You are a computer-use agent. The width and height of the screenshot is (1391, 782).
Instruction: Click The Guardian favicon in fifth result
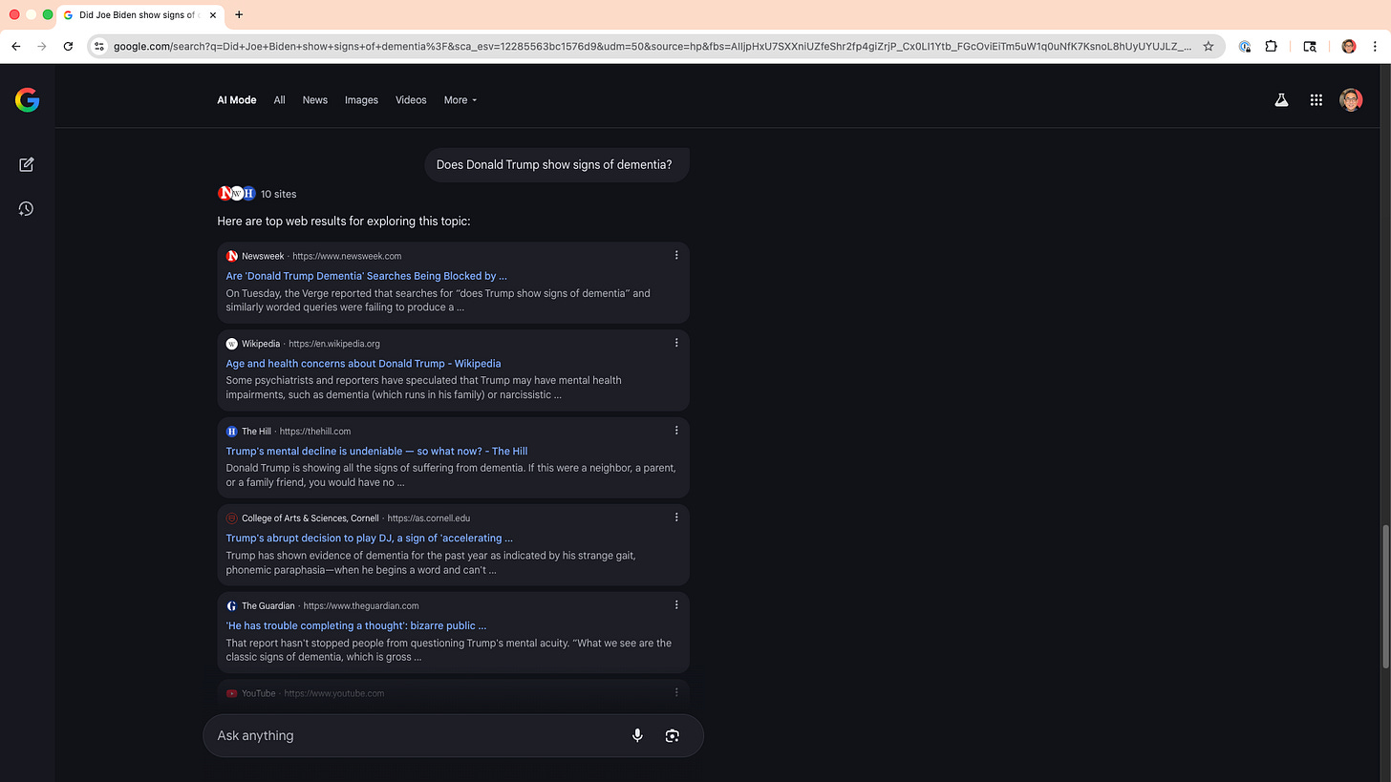point(232,605)
